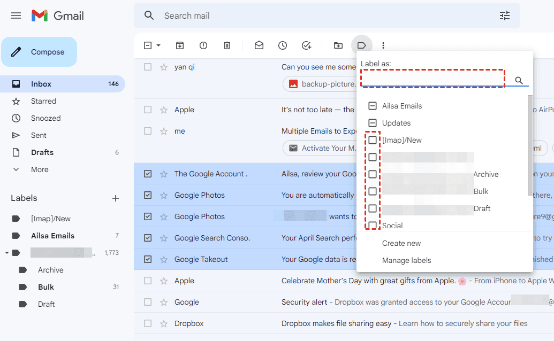Click the Report spam icon

tap(203, 45)
